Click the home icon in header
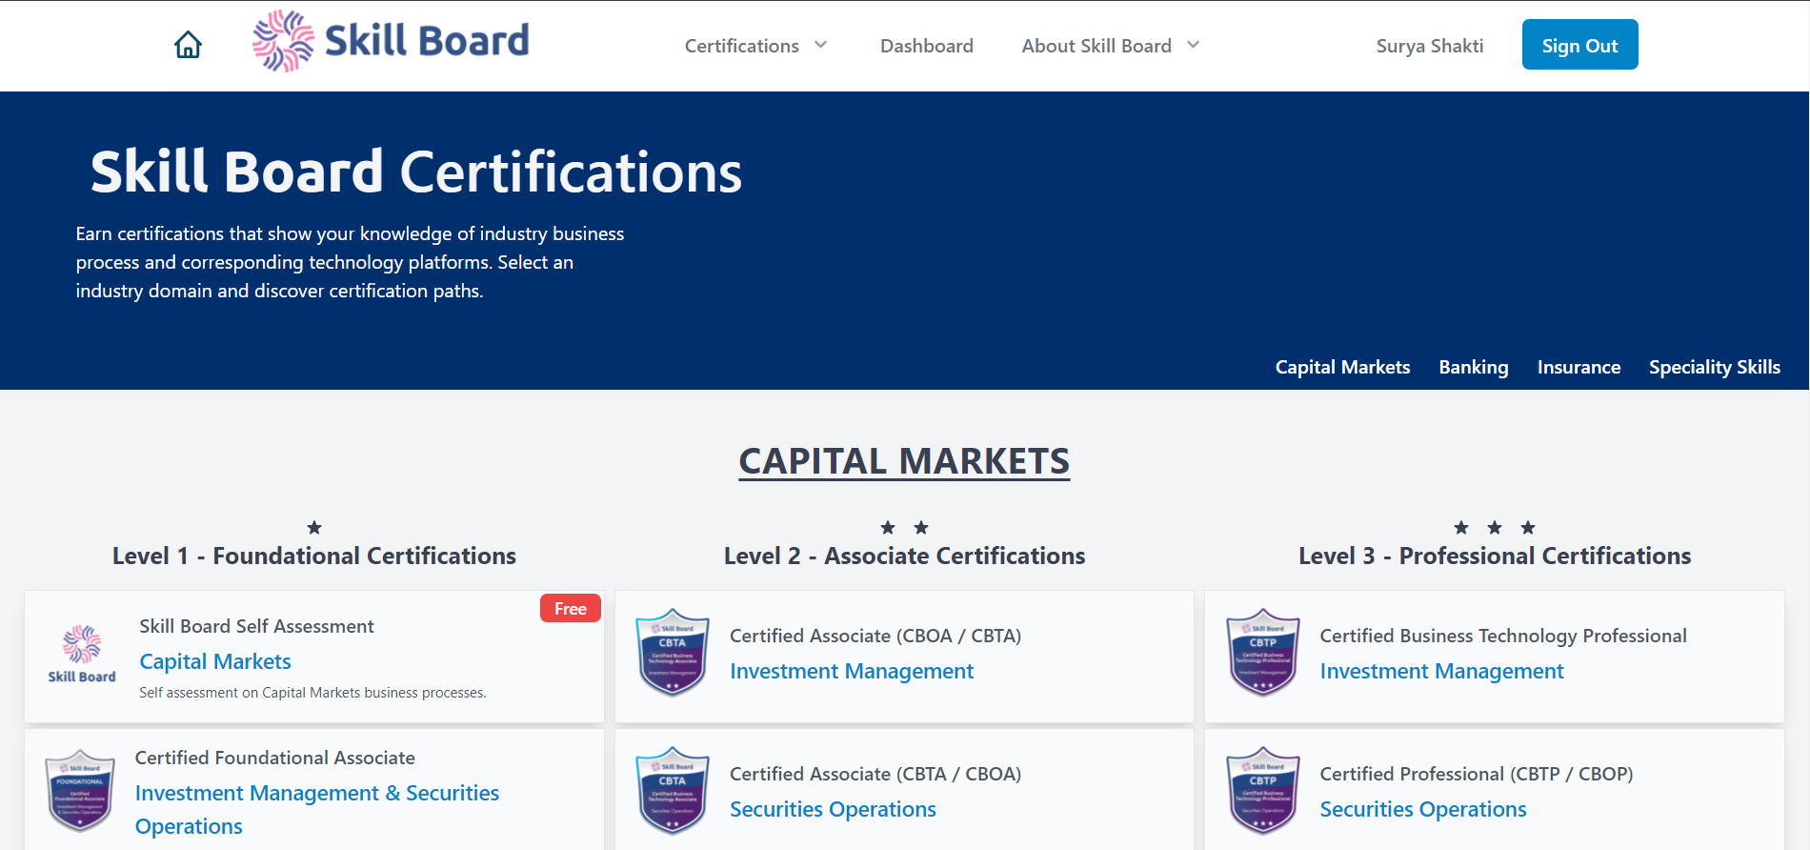This screenshot has height=850, width=1810. (188, 45)
